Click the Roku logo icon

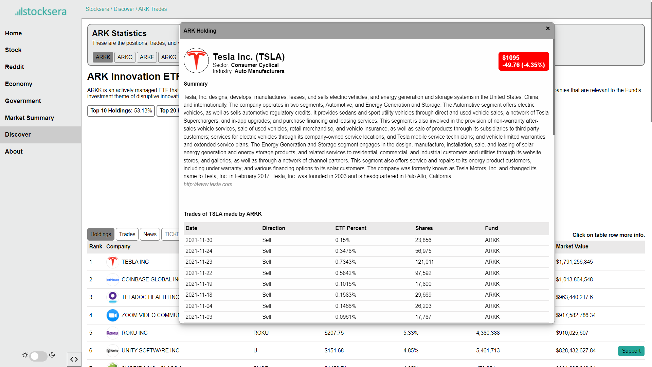point(112,333)
